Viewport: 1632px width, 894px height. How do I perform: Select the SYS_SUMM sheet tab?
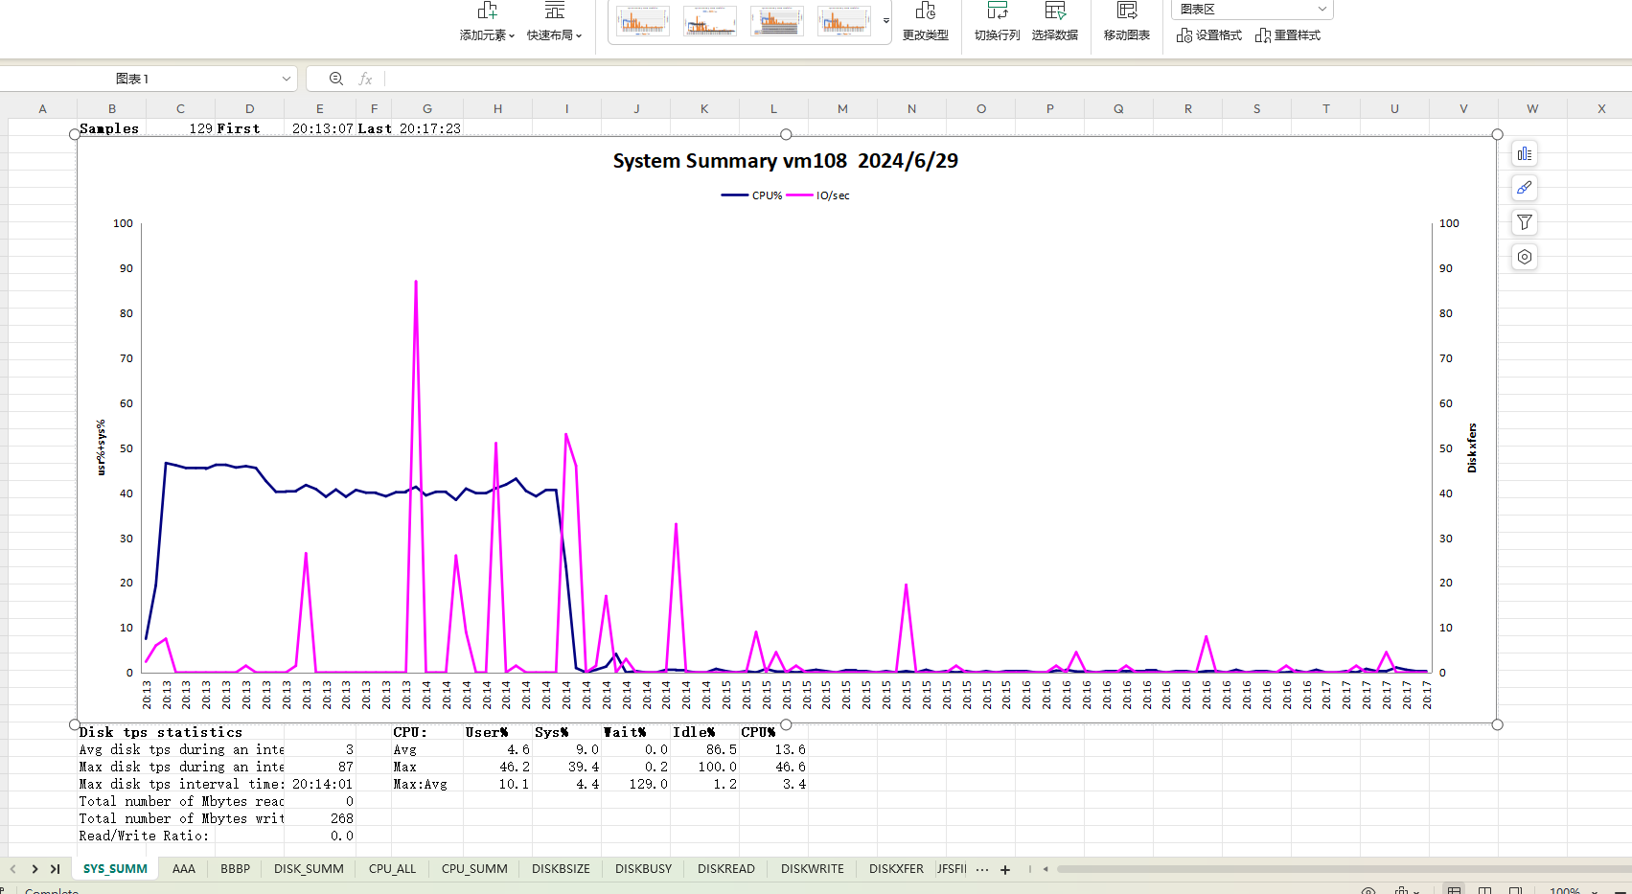pos(115,869)
